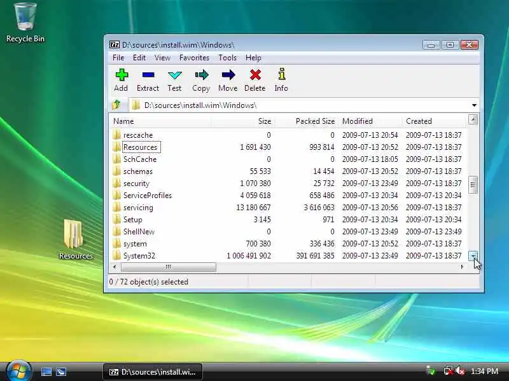Click the vertical scrollbar down arrow

[x=473, y=256]
